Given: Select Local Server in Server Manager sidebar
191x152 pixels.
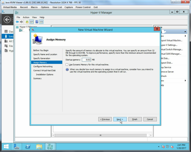Looking at the screenshot, I should (8, 36).
